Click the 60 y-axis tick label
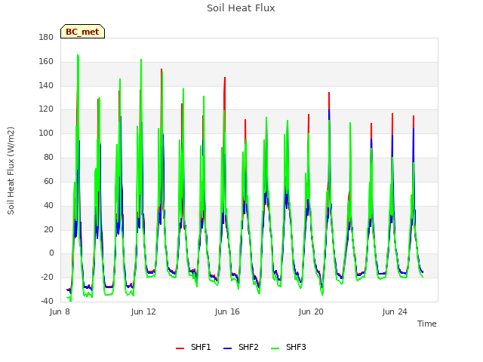Image resolution: width=483 pixels, height=362 pixels. 48,181
